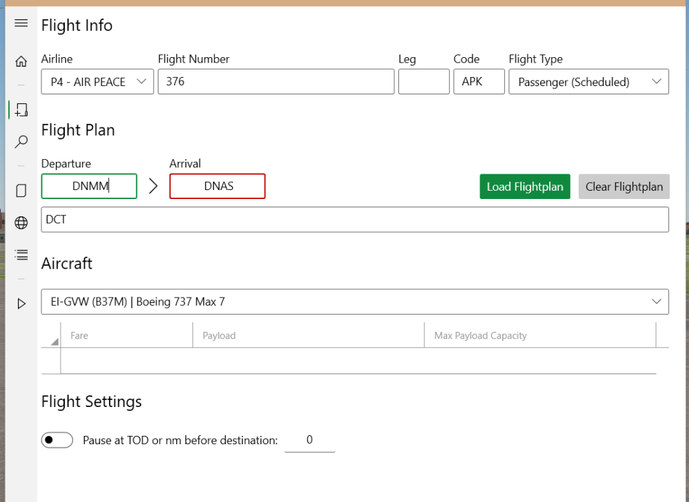Toggle Pause at TOD switch
The height and width of the screenshot is (502, 689).
point(57,440)
